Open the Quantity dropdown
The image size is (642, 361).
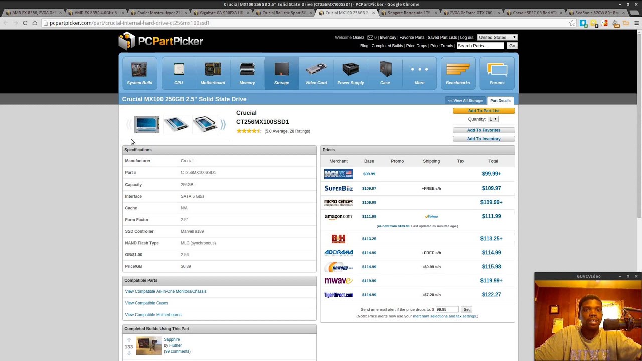[x=493, y=119]
